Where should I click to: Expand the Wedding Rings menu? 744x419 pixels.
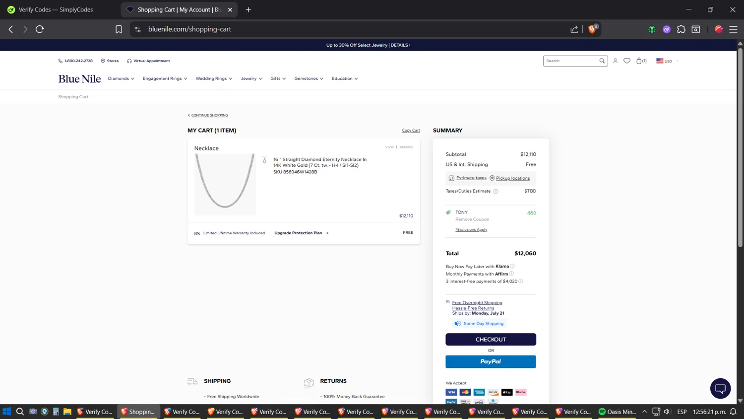pos(214,78)
